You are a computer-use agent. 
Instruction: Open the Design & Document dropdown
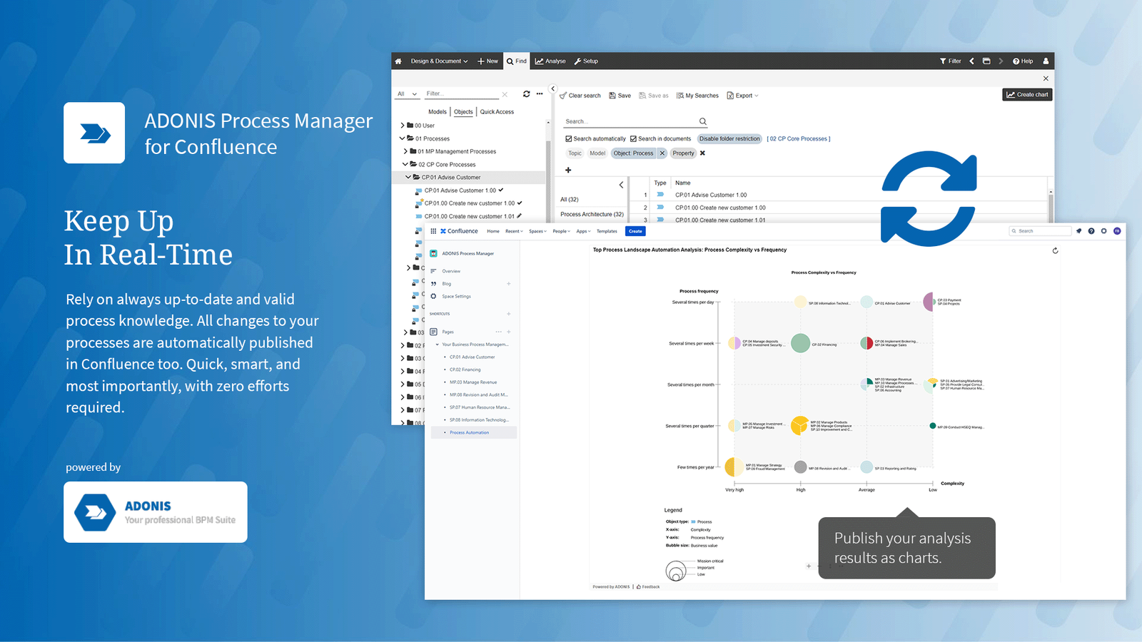[439, 61]
